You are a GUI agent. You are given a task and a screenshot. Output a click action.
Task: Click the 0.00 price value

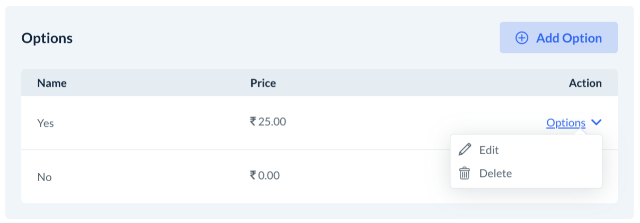tap(269, 175)
